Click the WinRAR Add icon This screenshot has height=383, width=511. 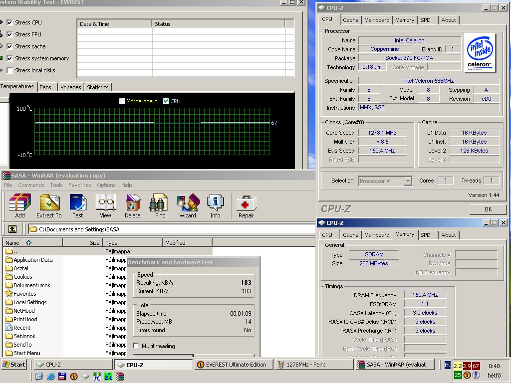click(x=20, y=205)
